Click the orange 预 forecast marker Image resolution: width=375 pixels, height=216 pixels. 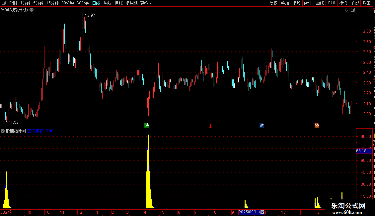(317, 126)
